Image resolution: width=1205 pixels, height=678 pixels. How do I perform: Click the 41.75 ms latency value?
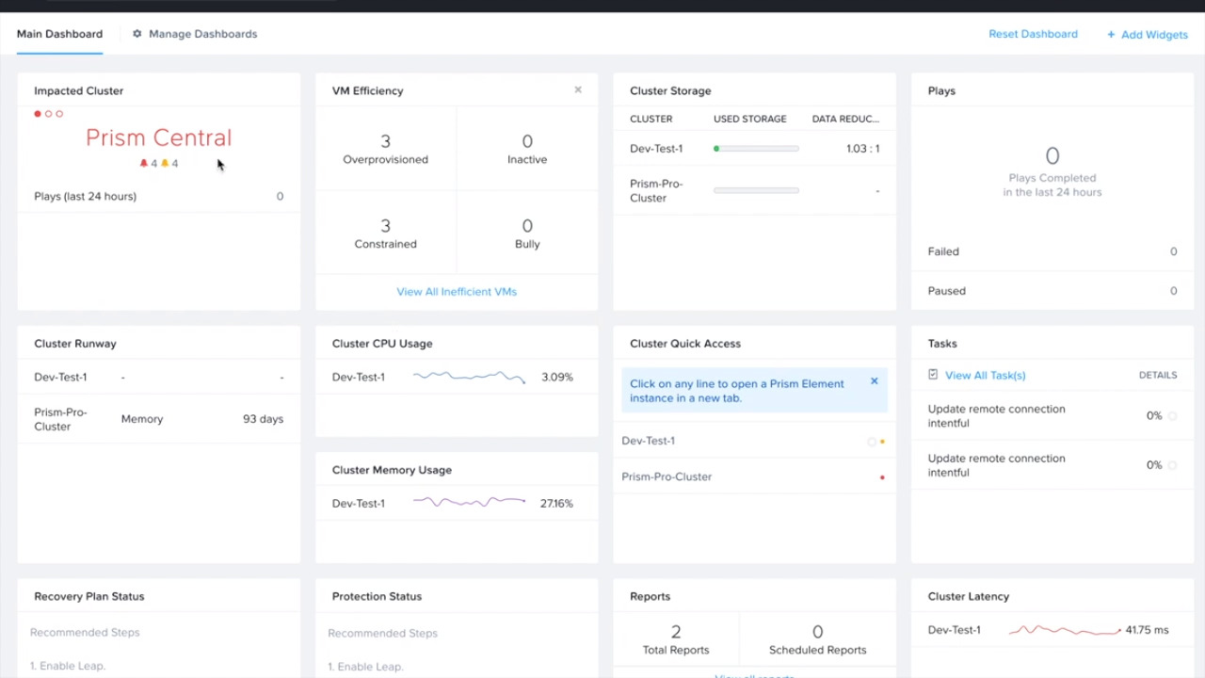pyautogui.click(x=1147, y=630)
